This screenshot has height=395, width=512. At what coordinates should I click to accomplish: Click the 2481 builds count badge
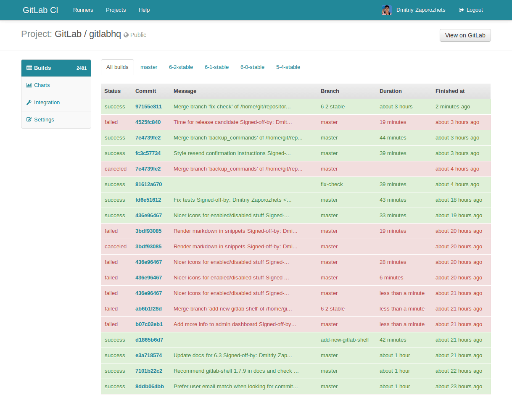82,68
